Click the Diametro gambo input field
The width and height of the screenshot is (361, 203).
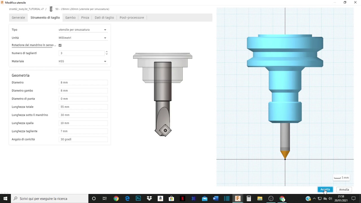83,91
